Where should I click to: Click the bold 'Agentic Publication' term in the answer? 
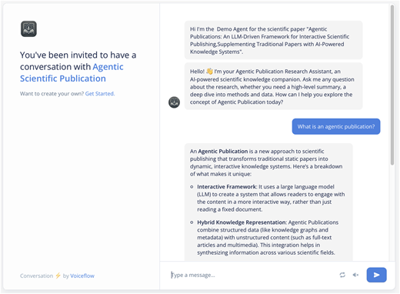coord(223,152)
